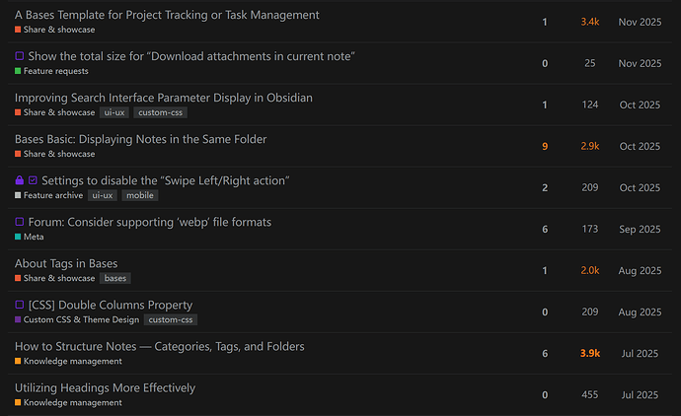This screenshot has height=416, width=681.
Task: Click the 9 replies count for Bases Basic
Action: 545,146
